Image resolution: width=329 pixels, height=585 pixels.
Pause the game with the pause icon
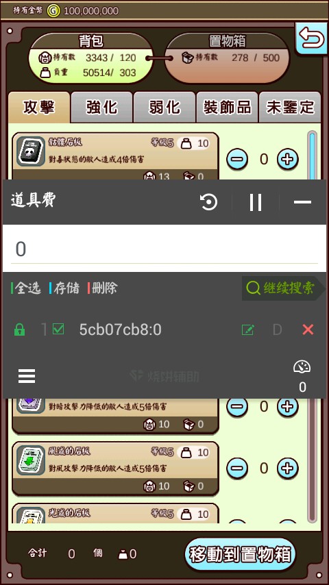pos(256,202)
